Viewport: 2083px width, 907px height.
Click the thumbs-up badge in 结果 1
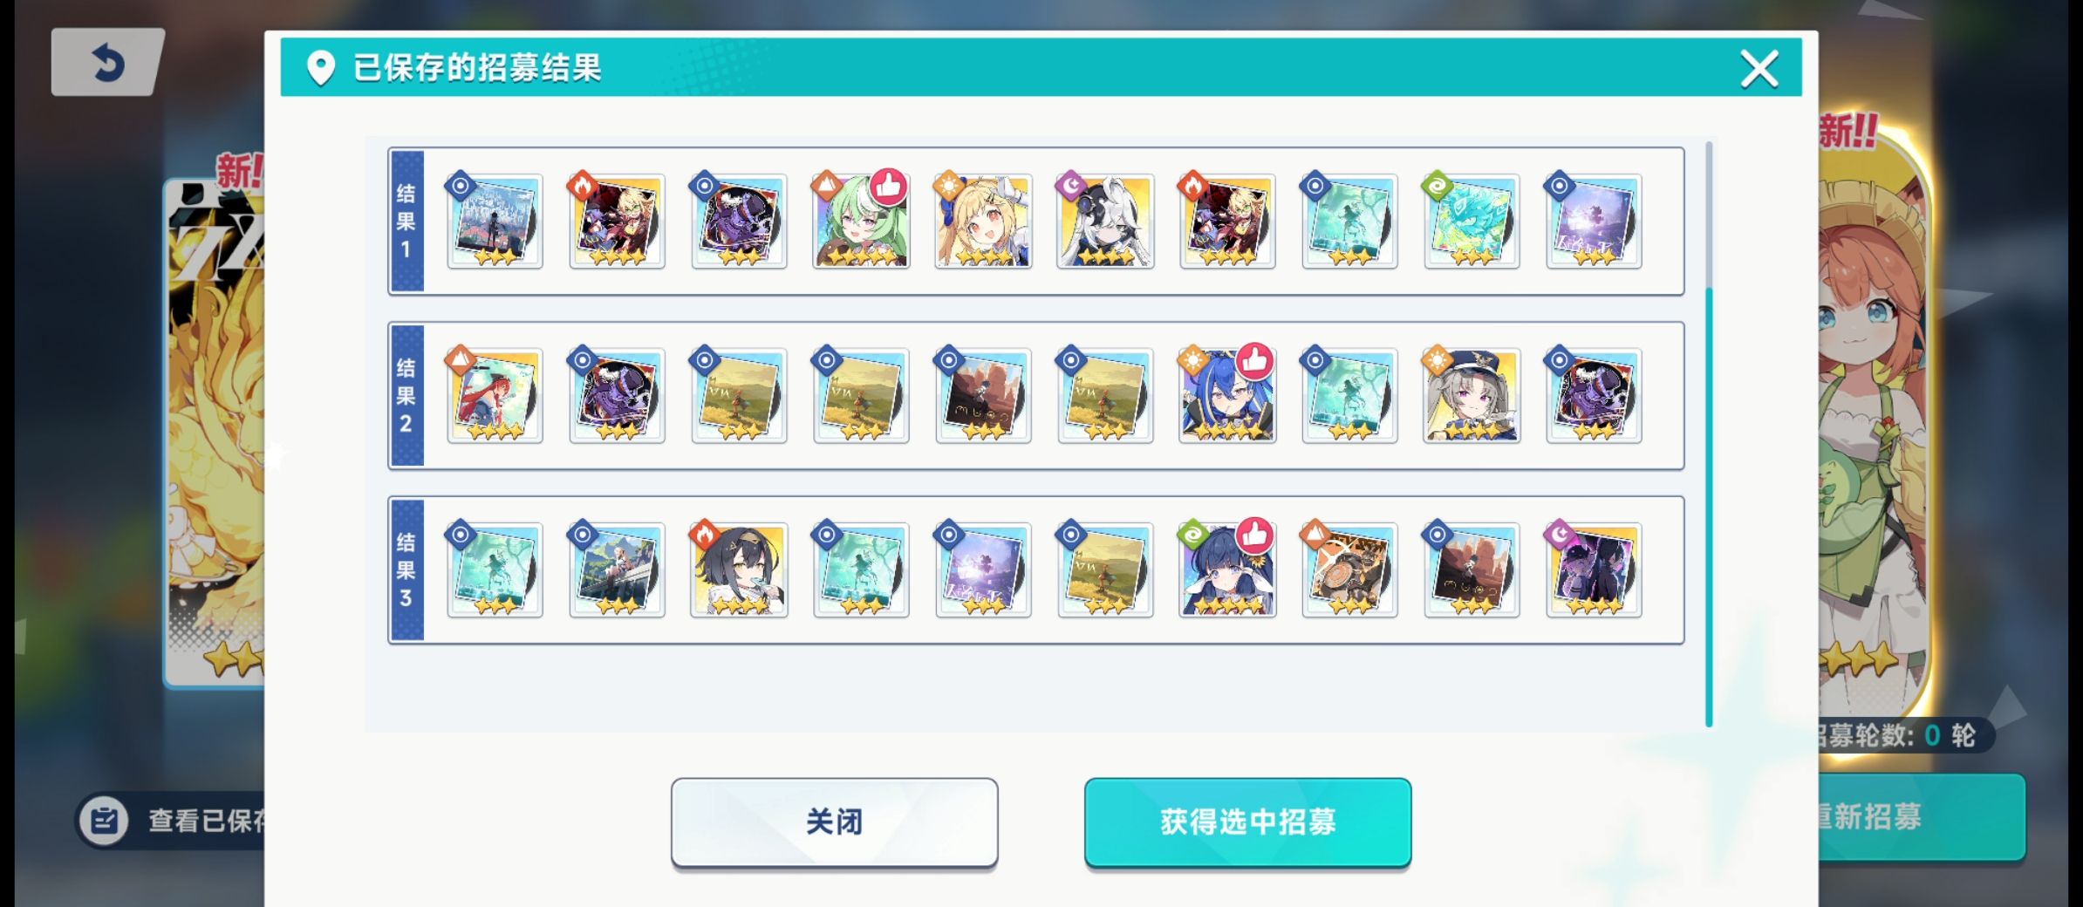pyautogui.click(x=889, y=187)
